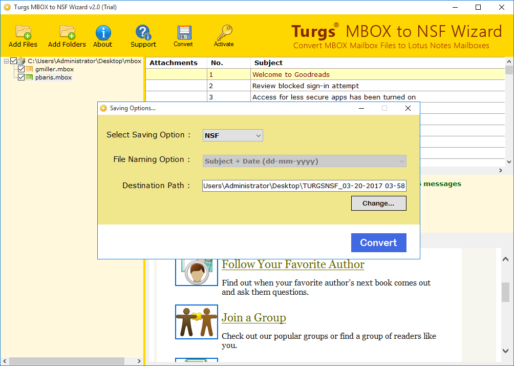Open the File Naming Option dropdown
The image size is (514, 366).
[x=305, y=161]
